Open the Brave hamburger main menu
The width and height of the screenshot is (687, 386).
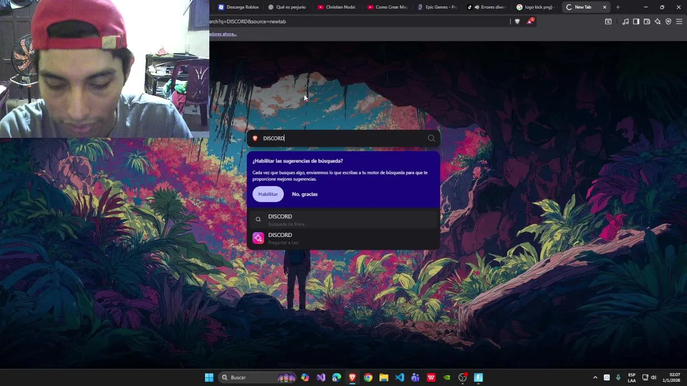679,21
